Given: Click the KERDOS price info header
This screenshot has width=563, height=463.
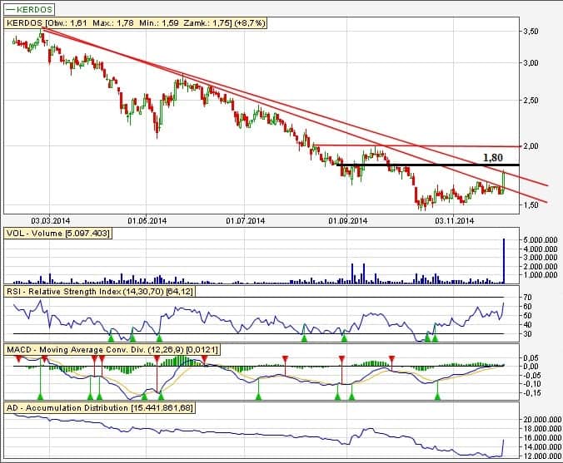Looking at the screenshot, I should pos(136,24).
